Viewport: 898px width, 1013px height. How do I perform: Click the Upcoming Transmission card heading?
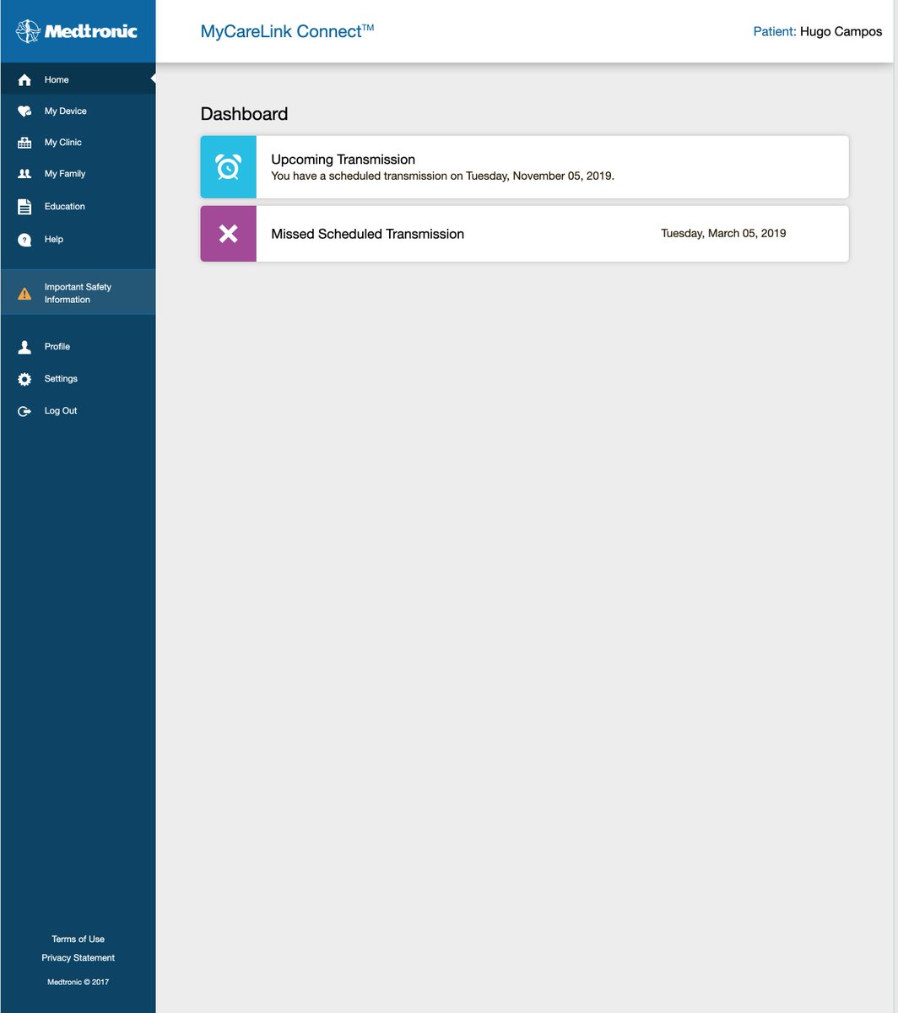[343, 160]
